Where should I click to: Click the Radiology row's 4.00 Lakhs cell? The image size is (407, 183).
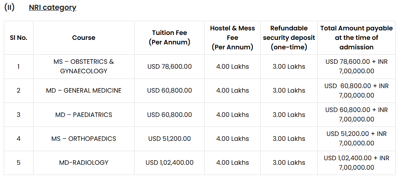232,162
